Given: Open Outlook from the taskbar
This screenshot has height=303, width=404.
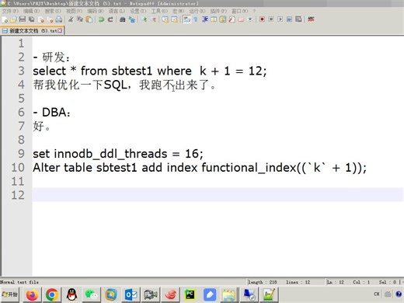Looking at the screenshot, I should (131, 294).
